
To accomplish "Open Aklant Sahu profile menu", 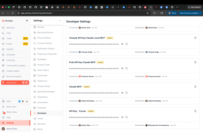I will tap(15, 129).
